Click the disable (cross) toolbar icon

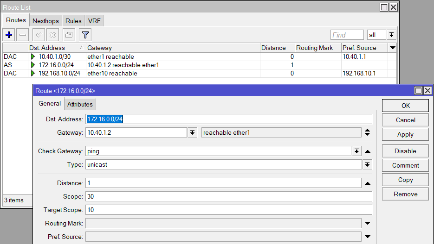(52, 35)
